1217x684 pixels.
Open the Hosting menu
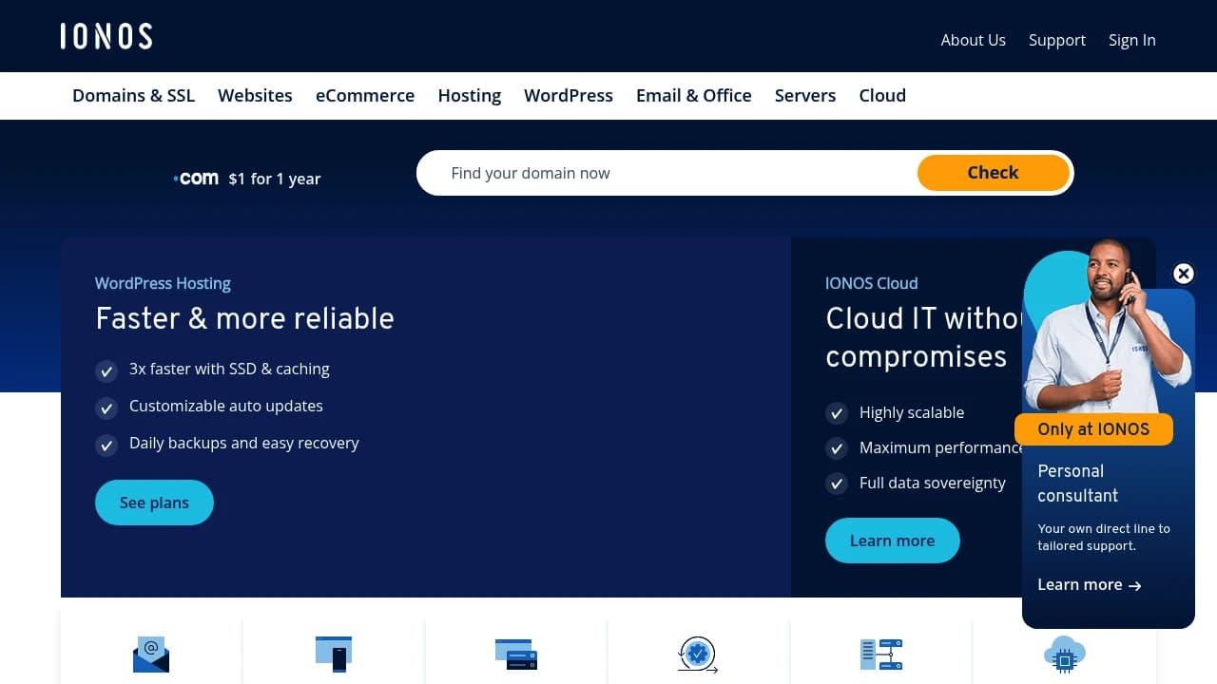pyautogui.click(x=470, y=95)
